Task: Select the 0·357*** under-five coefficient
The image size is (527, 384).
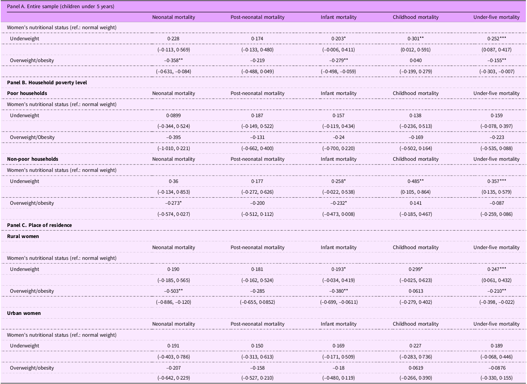Action: point(496,181)
